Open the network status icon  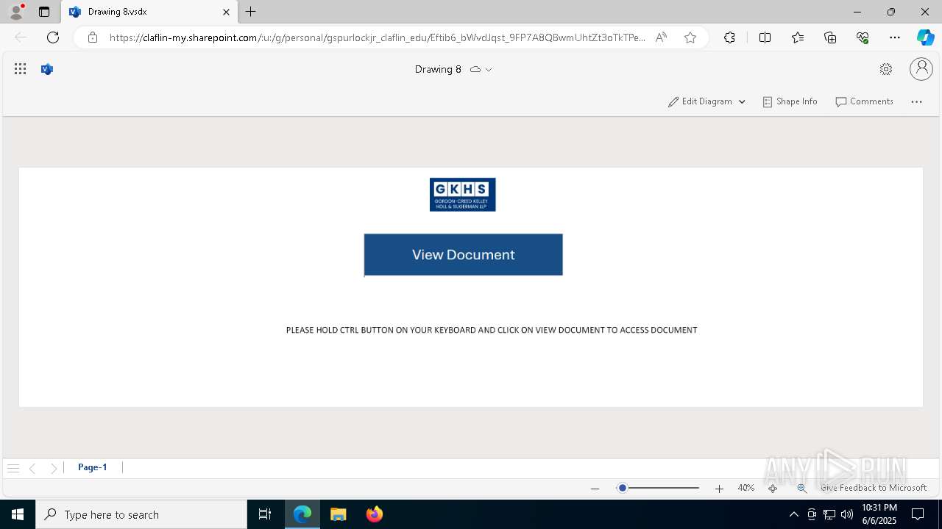pyautogui.click(x=829, y=514)
